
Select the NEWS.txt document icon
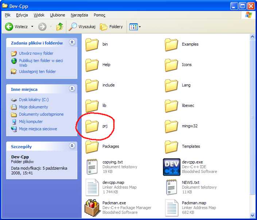point(171,187)
